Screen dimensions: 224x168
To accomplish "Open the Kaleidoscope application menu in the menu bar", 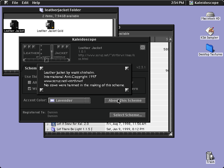I will tap(204, 3).
